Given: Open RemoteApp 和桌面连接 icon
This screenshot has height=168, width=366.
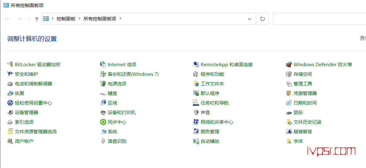Looking at the screenshot, I should point(196,64).
